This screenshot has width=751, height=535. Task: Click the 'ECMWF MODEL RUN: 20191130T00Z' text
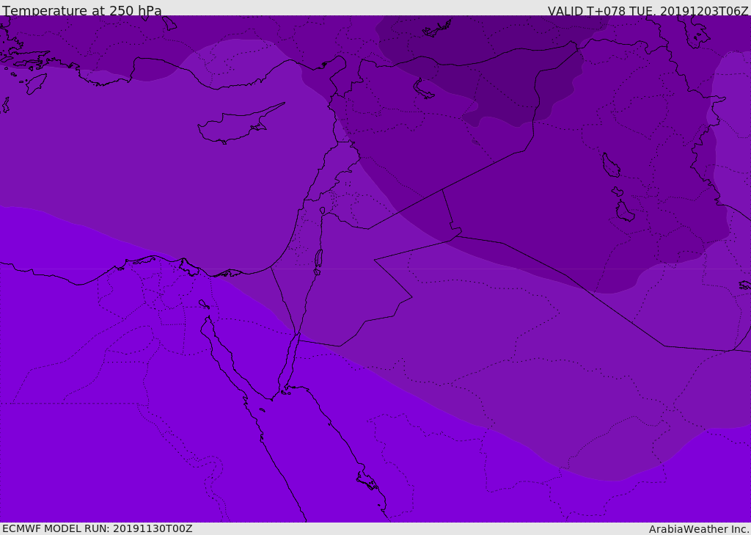98,528
